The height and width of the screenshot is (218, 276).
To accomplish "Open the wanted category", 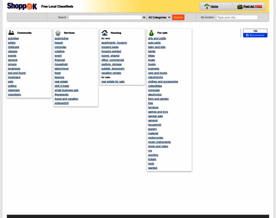I will [153, 168].
